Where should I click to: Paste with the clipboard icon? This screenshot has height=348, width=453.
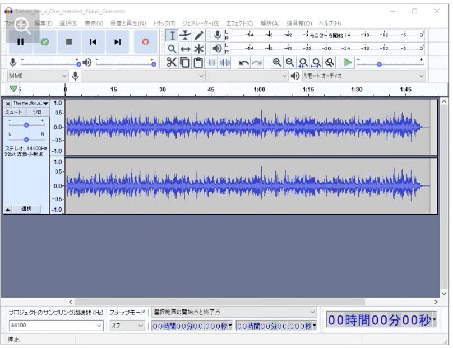[198, 62]
